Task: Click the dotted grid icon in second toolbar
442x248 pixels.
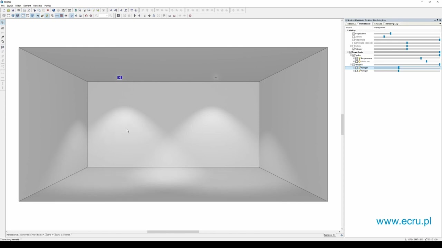Action: coord(118,15)
